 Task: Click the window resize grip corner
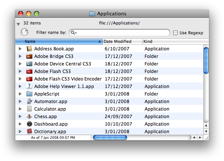(x=206, y=138)
